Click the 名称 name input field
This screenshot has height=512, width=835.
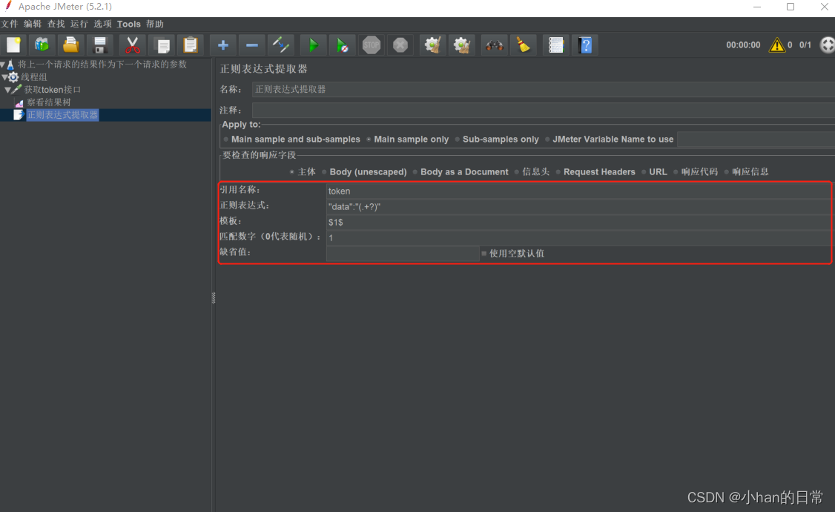543,90
